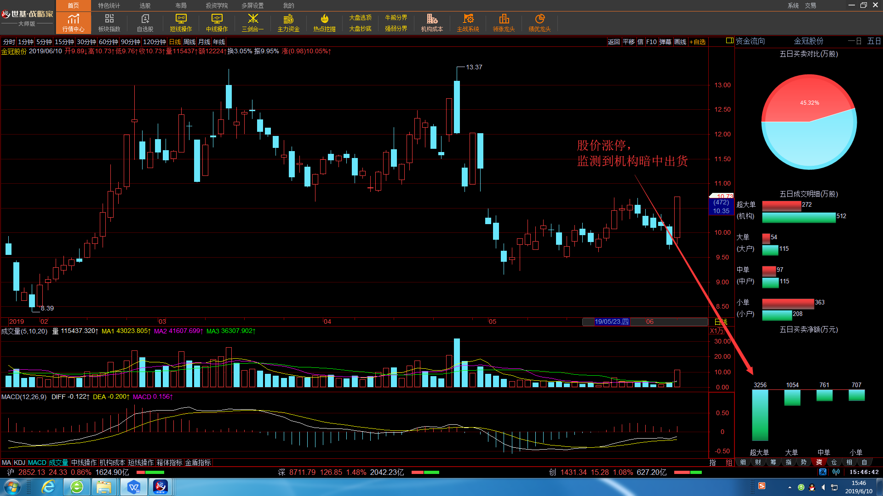Open 中线操作 mid-term tool
The image size is (883, 496).
[217, 23]
